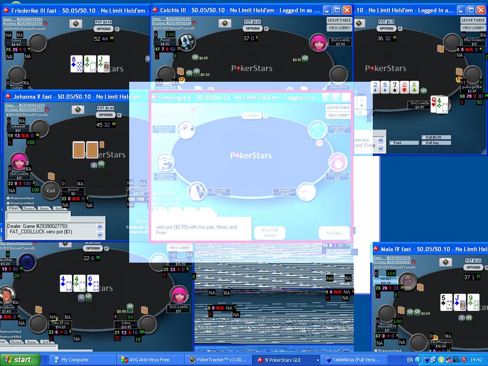Click Persei's avatar in Colchis III
Image resolution: width=488 pixels, height=366 pixels.
[x=187, y=42]
